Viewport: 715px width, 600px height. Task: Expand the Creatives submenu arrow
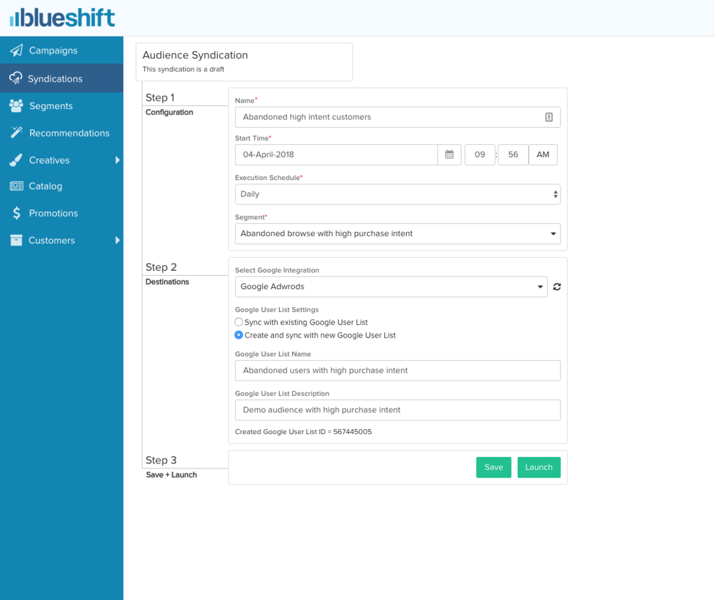(x=117, y=160)
